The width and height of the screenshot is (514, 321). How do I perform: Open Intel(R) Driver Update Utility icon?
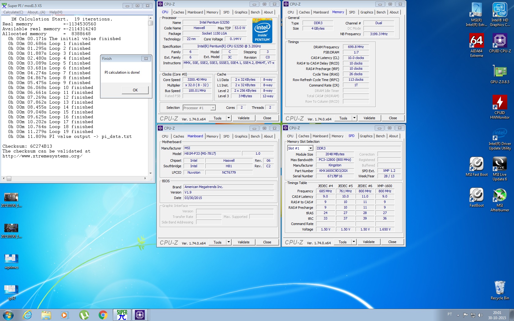(x=500, y=139)
